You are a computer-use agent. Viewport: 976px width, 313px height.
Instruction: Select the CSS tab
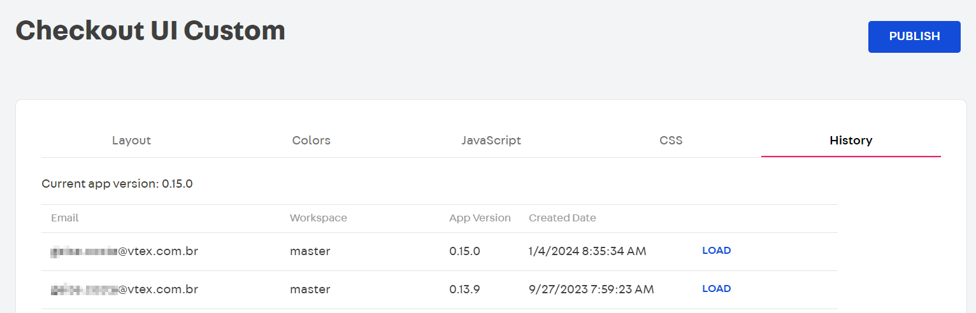click(671, 141)
